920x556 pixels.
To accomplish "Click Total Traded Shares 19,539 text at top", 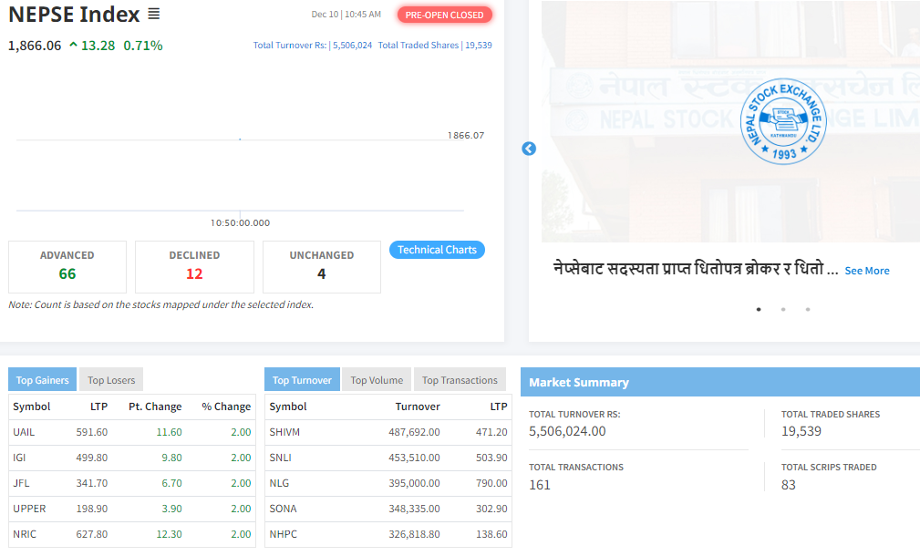I will [435, 46].
